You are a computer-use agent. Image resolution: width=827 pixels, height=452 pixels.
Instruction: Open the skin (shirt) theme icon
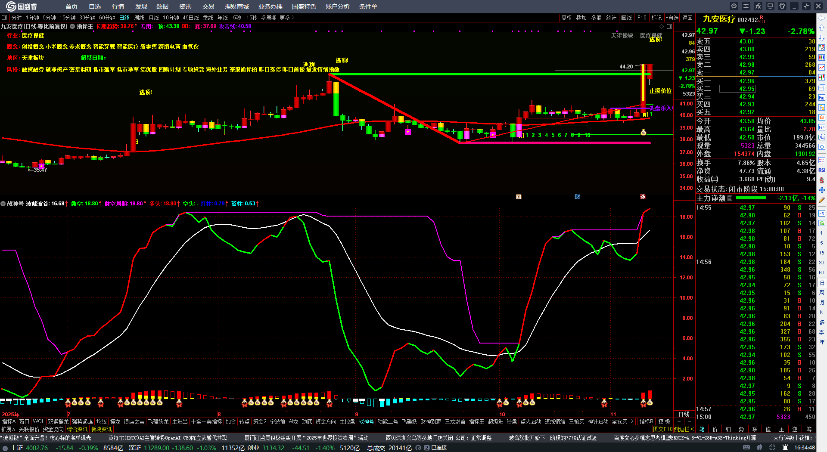click(782, 6)
